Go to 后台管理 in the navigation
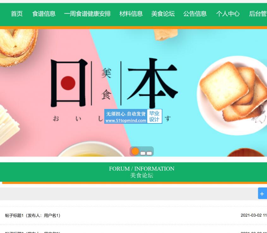 [x=258, y=14]
